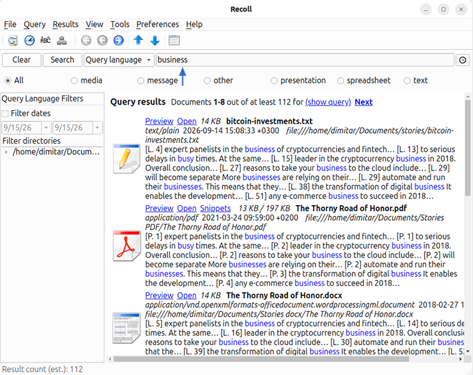This screenshot has width=473, height=375.
Task: Click the Thorny Road of Honor PDF icon
Action: click(126, 246)
